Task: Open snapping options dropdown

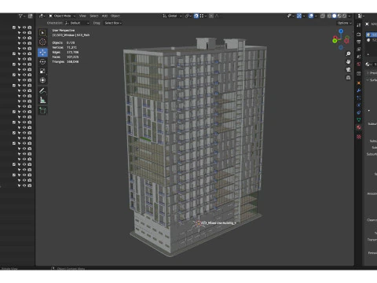Action: (x=203, y=16)
